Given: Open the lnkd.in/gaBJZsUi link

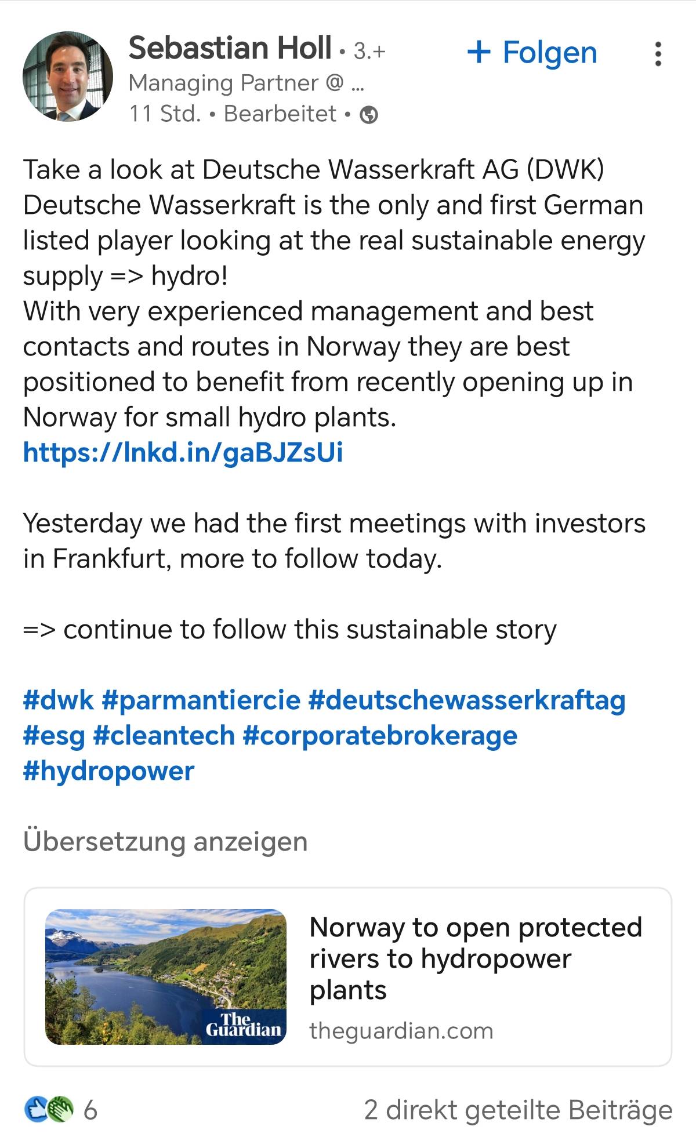Looking at the screenshot, I should click(183, 452).
